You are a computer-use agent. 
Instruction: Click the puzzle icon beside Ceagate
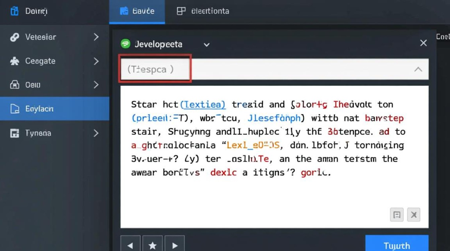pos(14,61)
